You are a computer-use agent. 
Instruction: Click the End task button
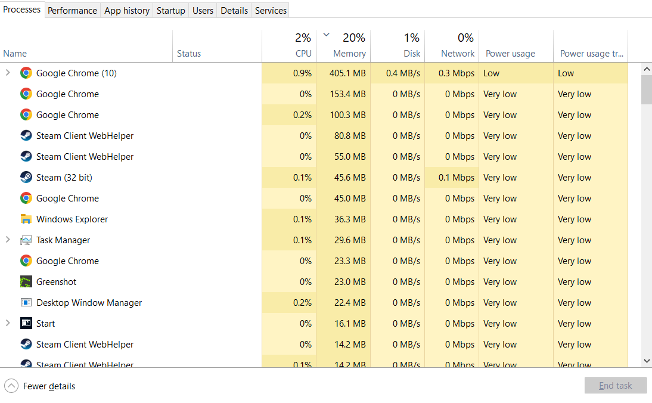[616, 386]
